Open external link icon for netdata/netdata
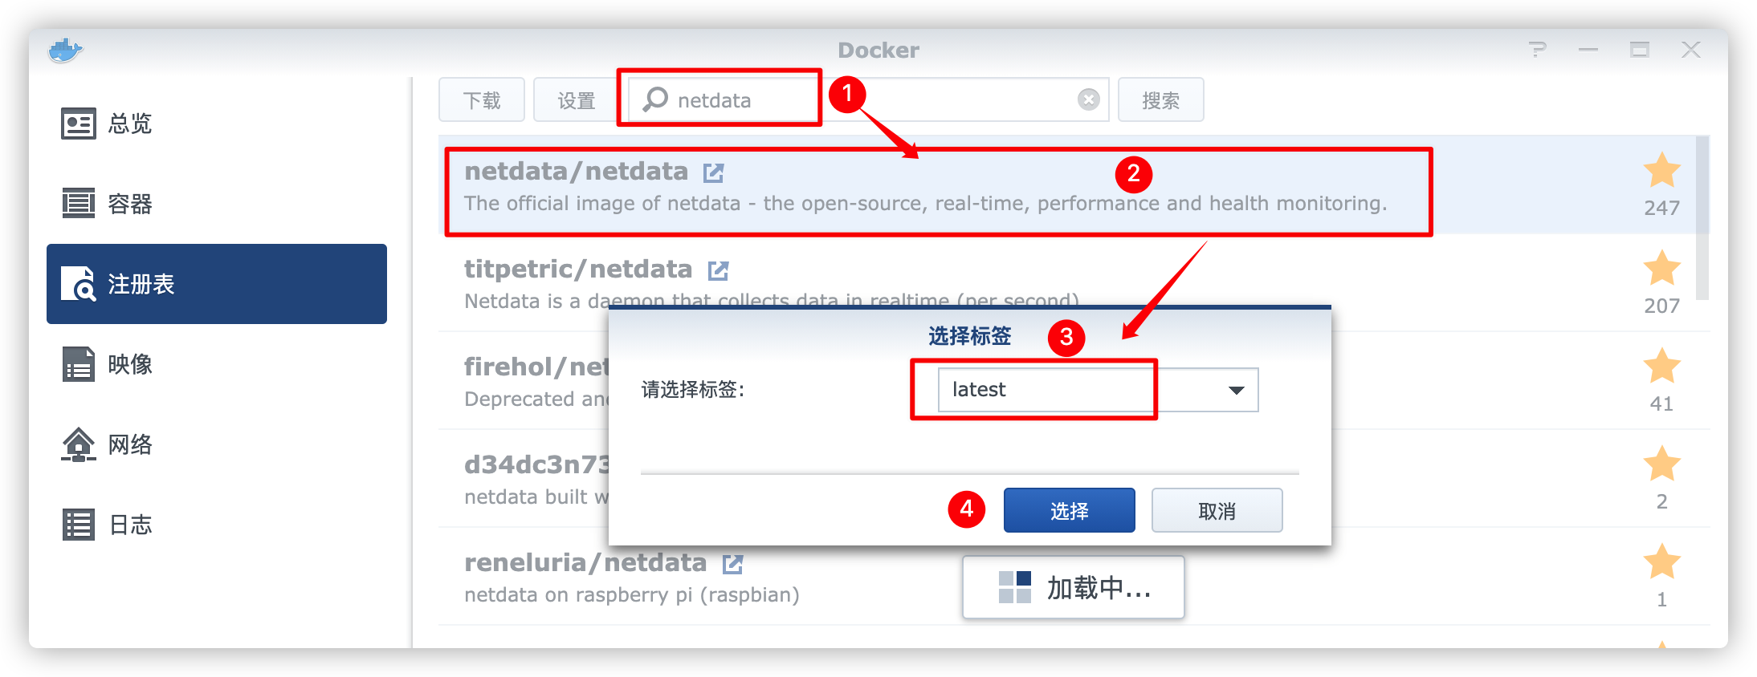The width and height of the screenshot is (1757, 677). pos(713,172)
